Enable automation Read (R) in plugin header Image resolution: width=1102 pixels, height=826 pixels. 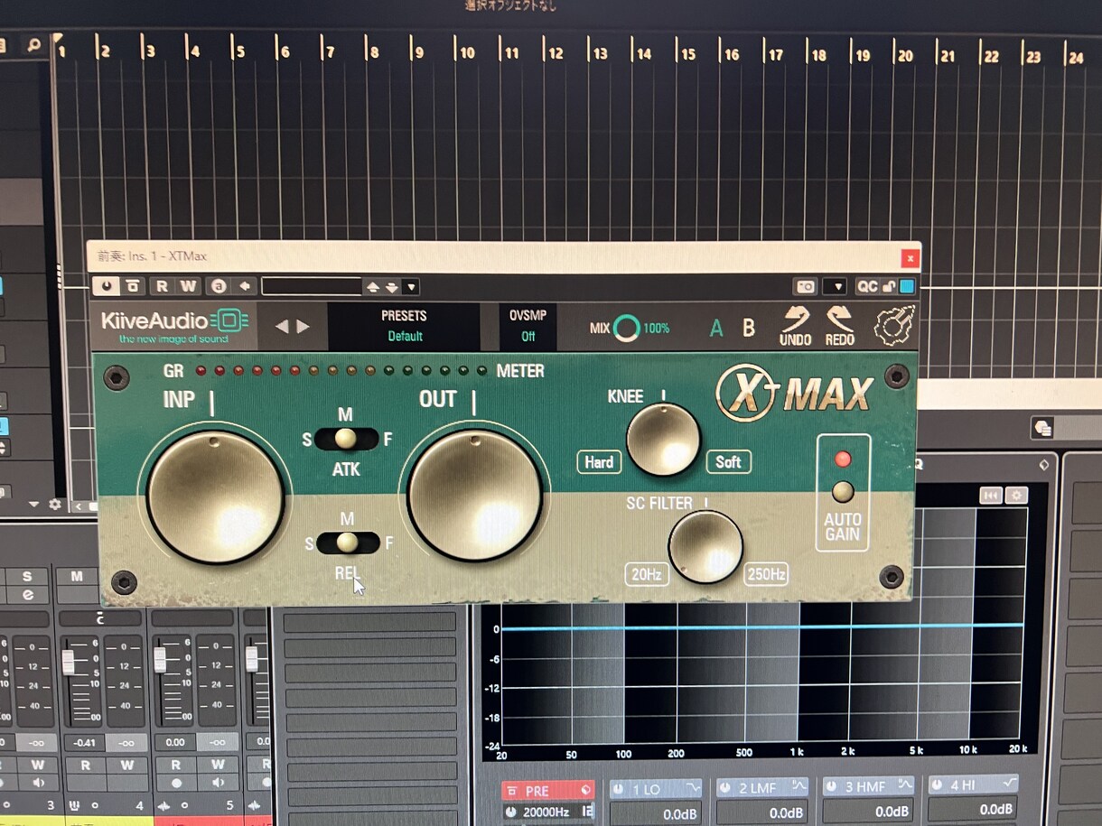tap(162, 286)
